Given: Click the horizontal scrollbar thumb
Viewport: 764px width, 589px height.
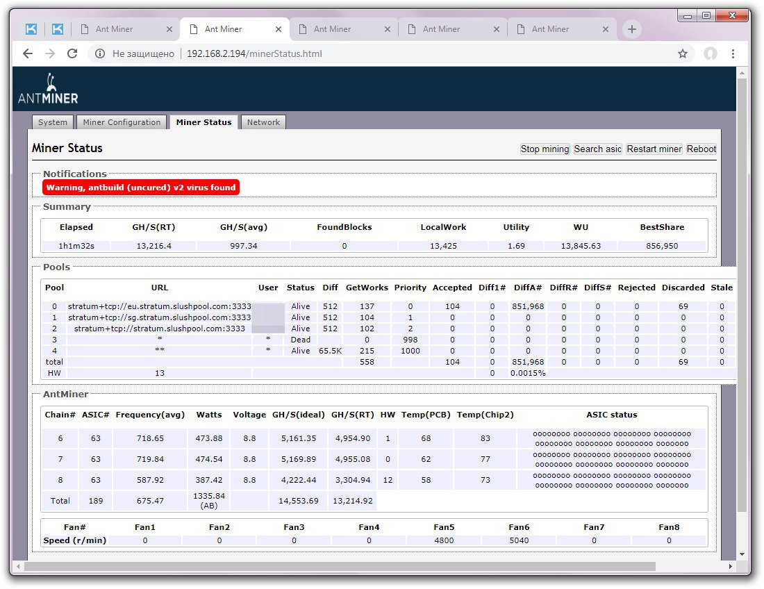Looking at the screenshot, I should click(340, 566).
